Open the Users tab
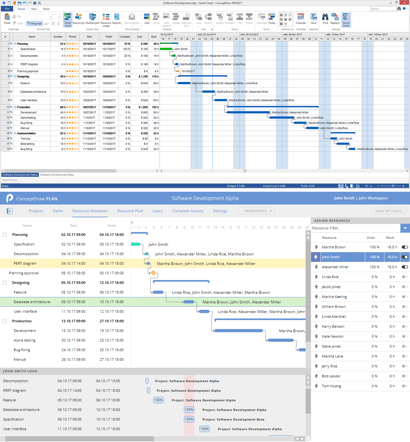 point(158,211)
